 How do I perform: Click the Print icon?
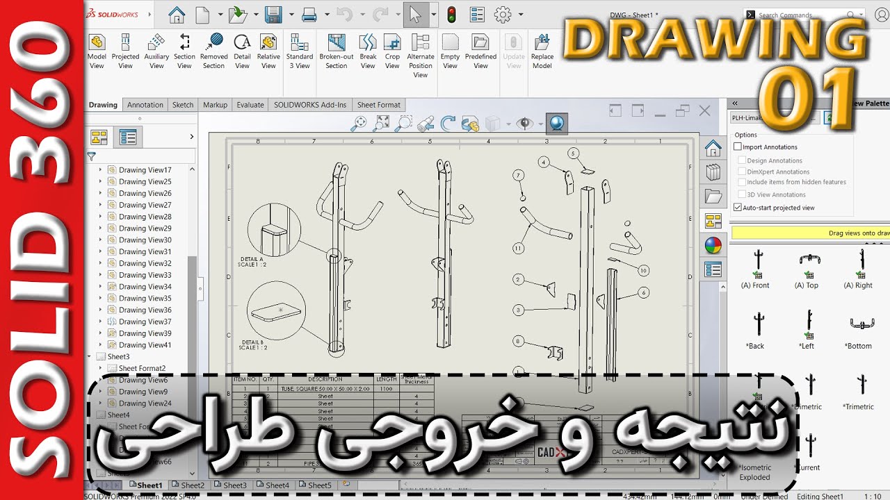click(x=309, y=15)
